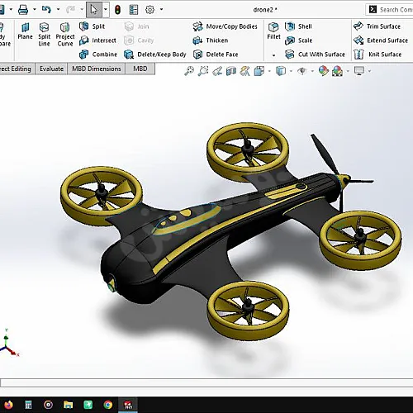Expand the View Settings dropdown arrow
The height and width of the screenshot is (413, 413).
coord(369,71)
